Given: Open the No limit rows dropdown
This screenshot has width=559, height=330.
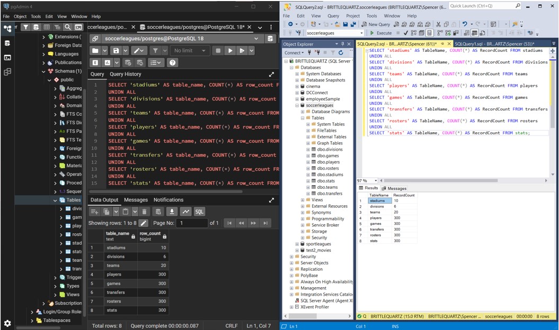Looking at the screenshot, I should coord(189,51).
